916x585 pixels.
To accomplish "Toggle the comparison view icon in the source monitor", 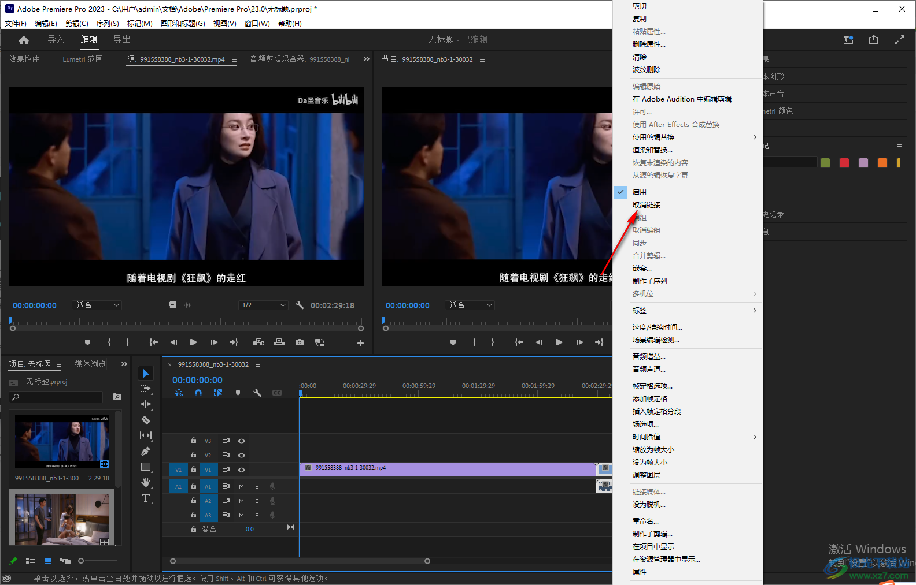I will [x=319, y=342].
